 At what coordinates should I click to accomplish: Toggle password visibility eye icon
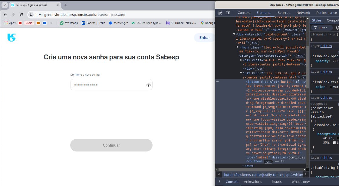[x=148, y=85]
